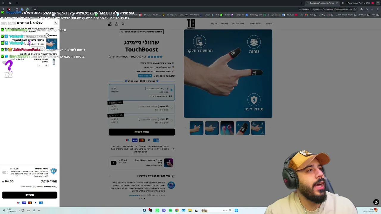Show the TB sleeve close-up gallery thumbnail
Screen dimensions: 381x214
coord(243,128)
